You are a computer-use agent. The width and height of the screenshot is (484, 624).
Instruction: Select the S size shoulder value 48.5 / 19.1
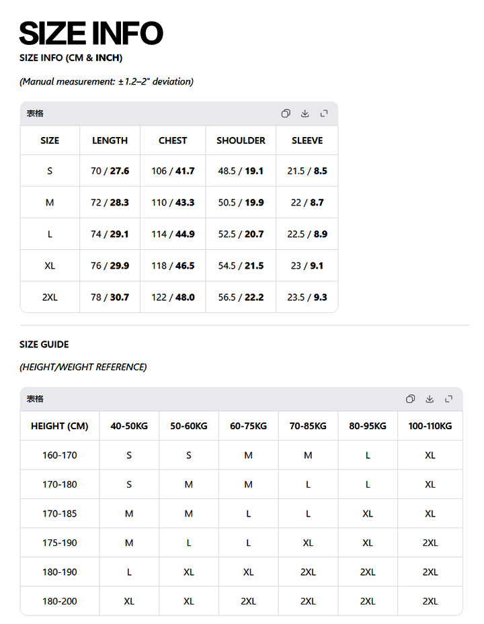pos(241,171)
